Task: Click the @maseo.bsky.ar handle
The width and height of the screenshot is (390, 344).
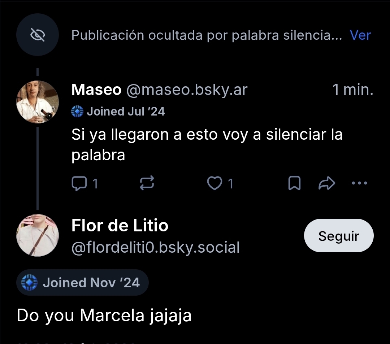Action: [186, 90]
